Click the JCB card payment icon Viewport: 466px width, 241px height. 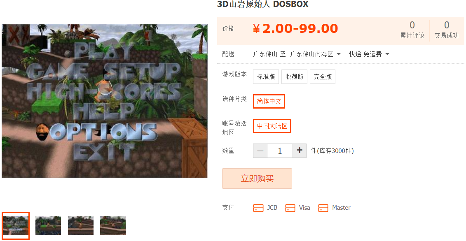click(x=258, y=208)
